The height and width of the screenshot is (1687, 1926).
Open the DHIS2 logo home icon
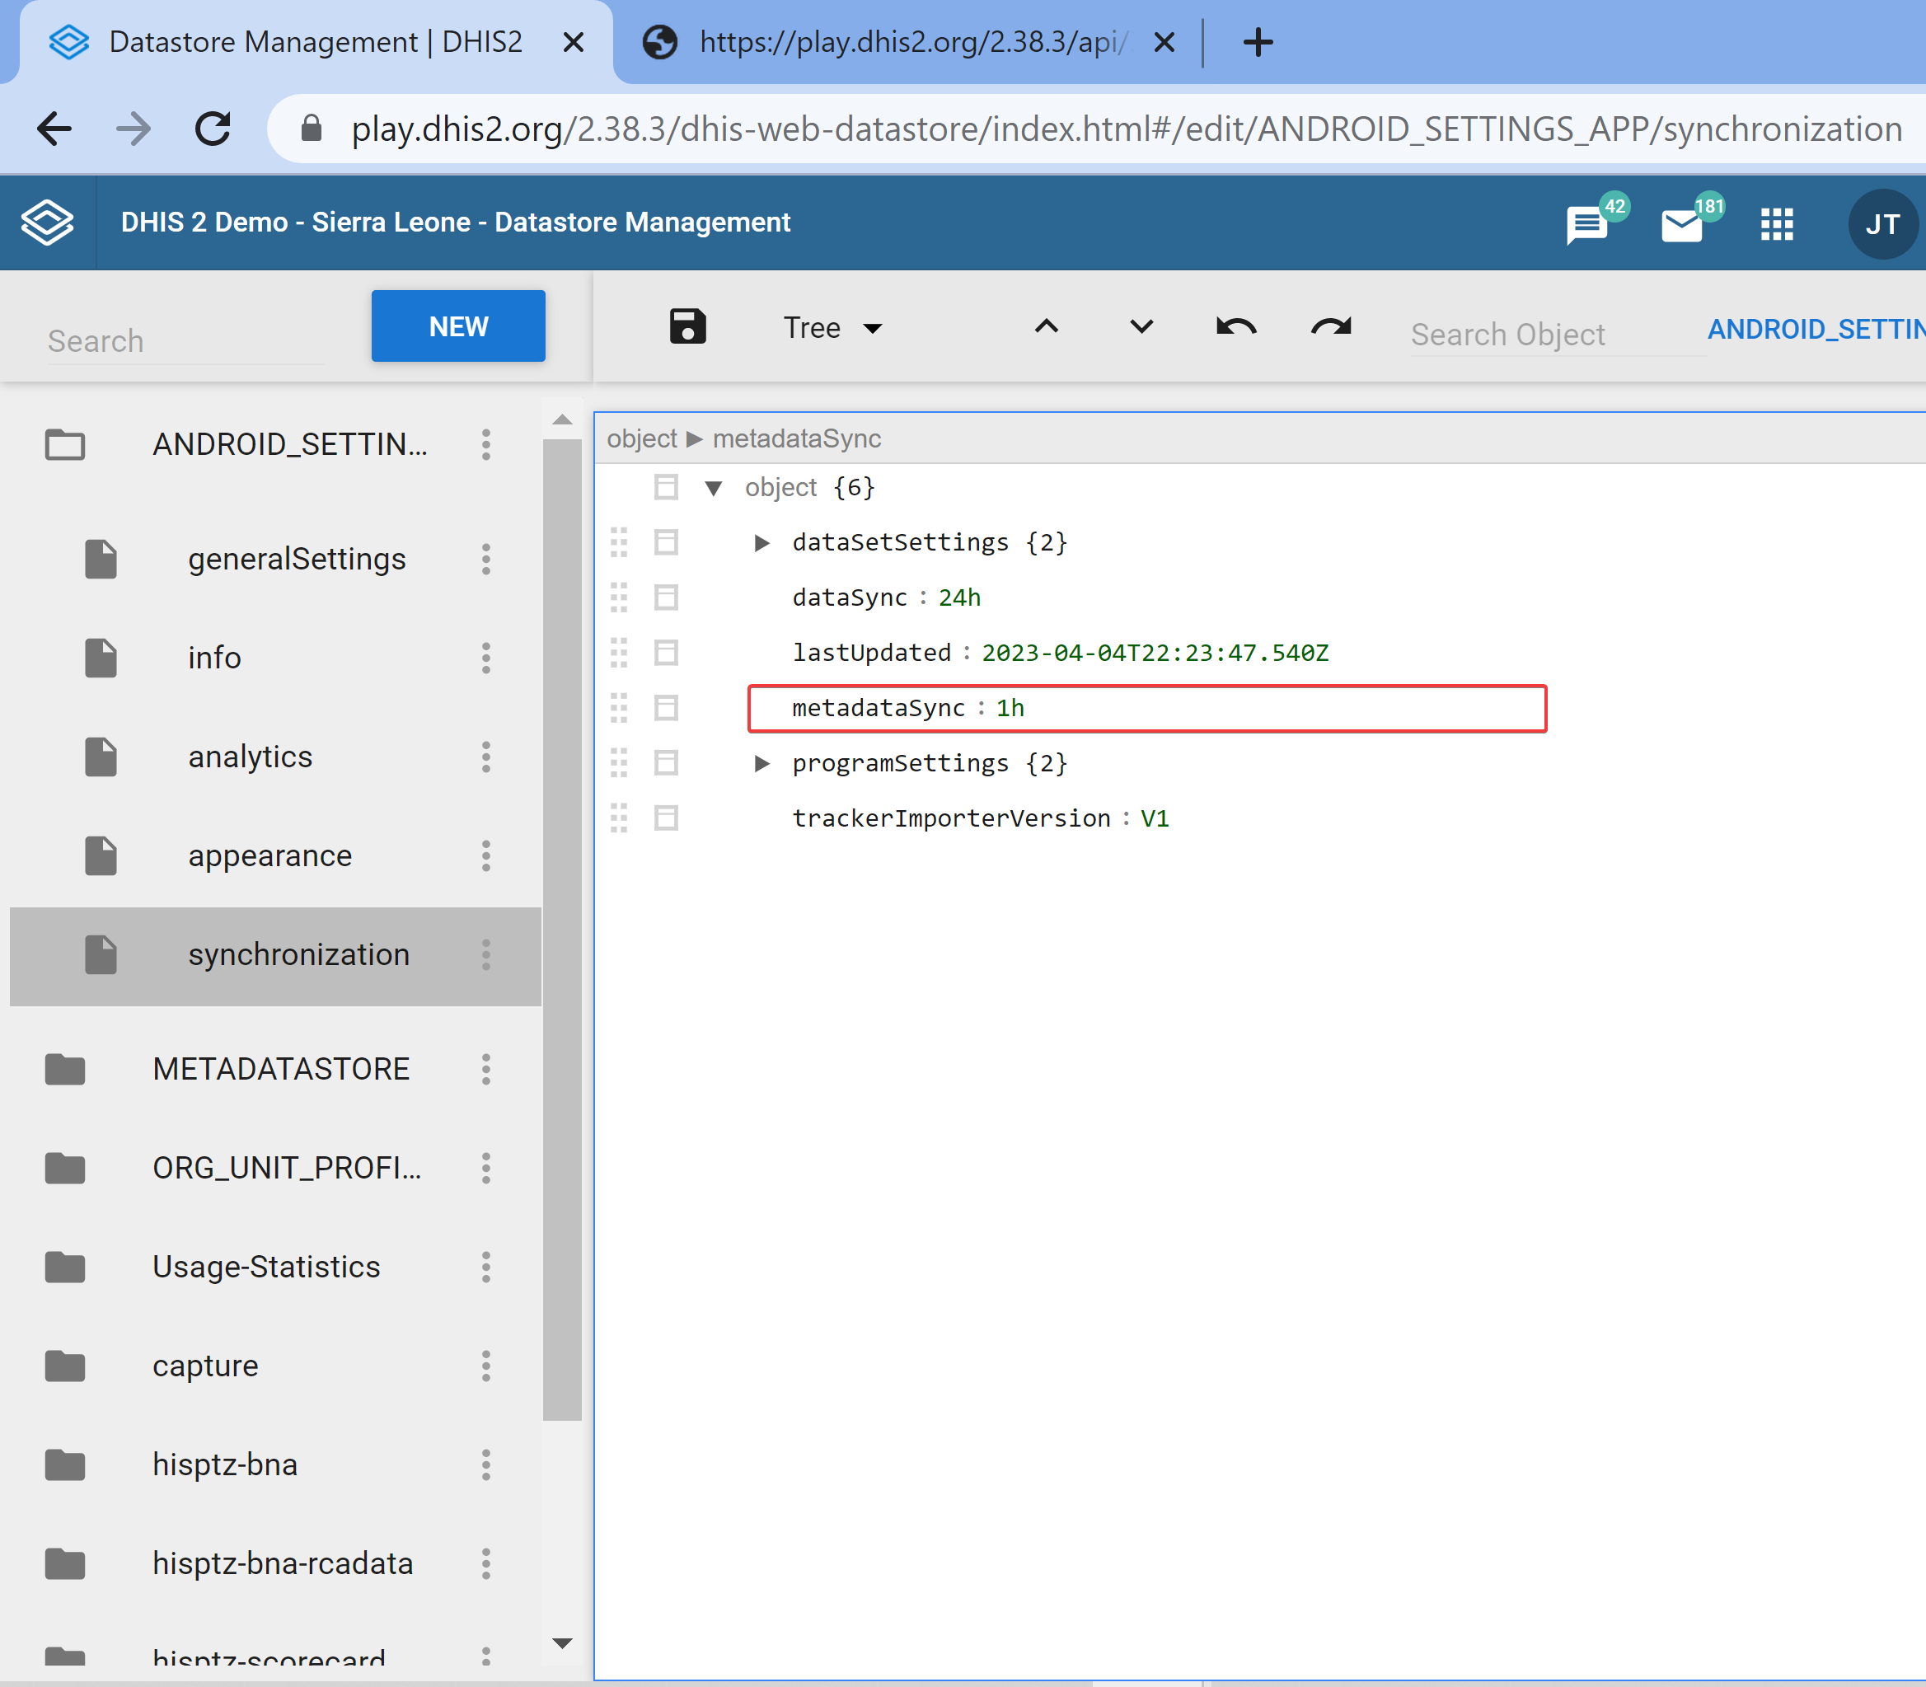coord(47,223)
